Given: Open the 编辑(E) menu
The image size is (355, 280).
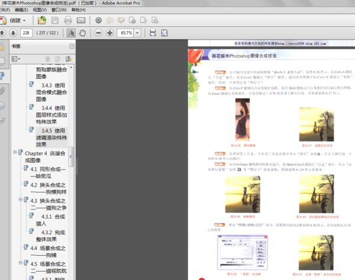Looking at the screenshot, I should pos(20,10).
